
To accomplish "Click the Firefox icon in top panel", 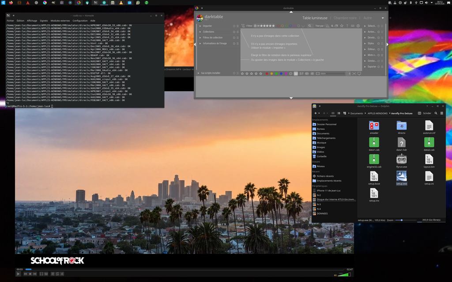I will pos(11,3).
